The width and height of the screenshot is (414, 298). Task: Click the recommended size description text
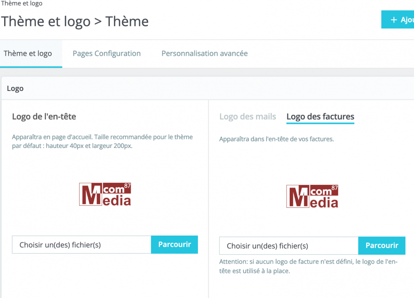click(102, 141)
